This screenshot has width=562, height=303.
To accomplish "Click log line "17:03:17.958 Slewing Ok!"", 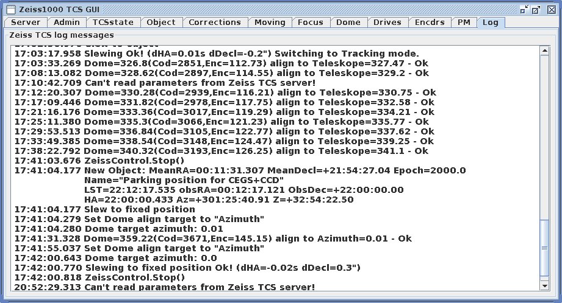I will point(217,54).
